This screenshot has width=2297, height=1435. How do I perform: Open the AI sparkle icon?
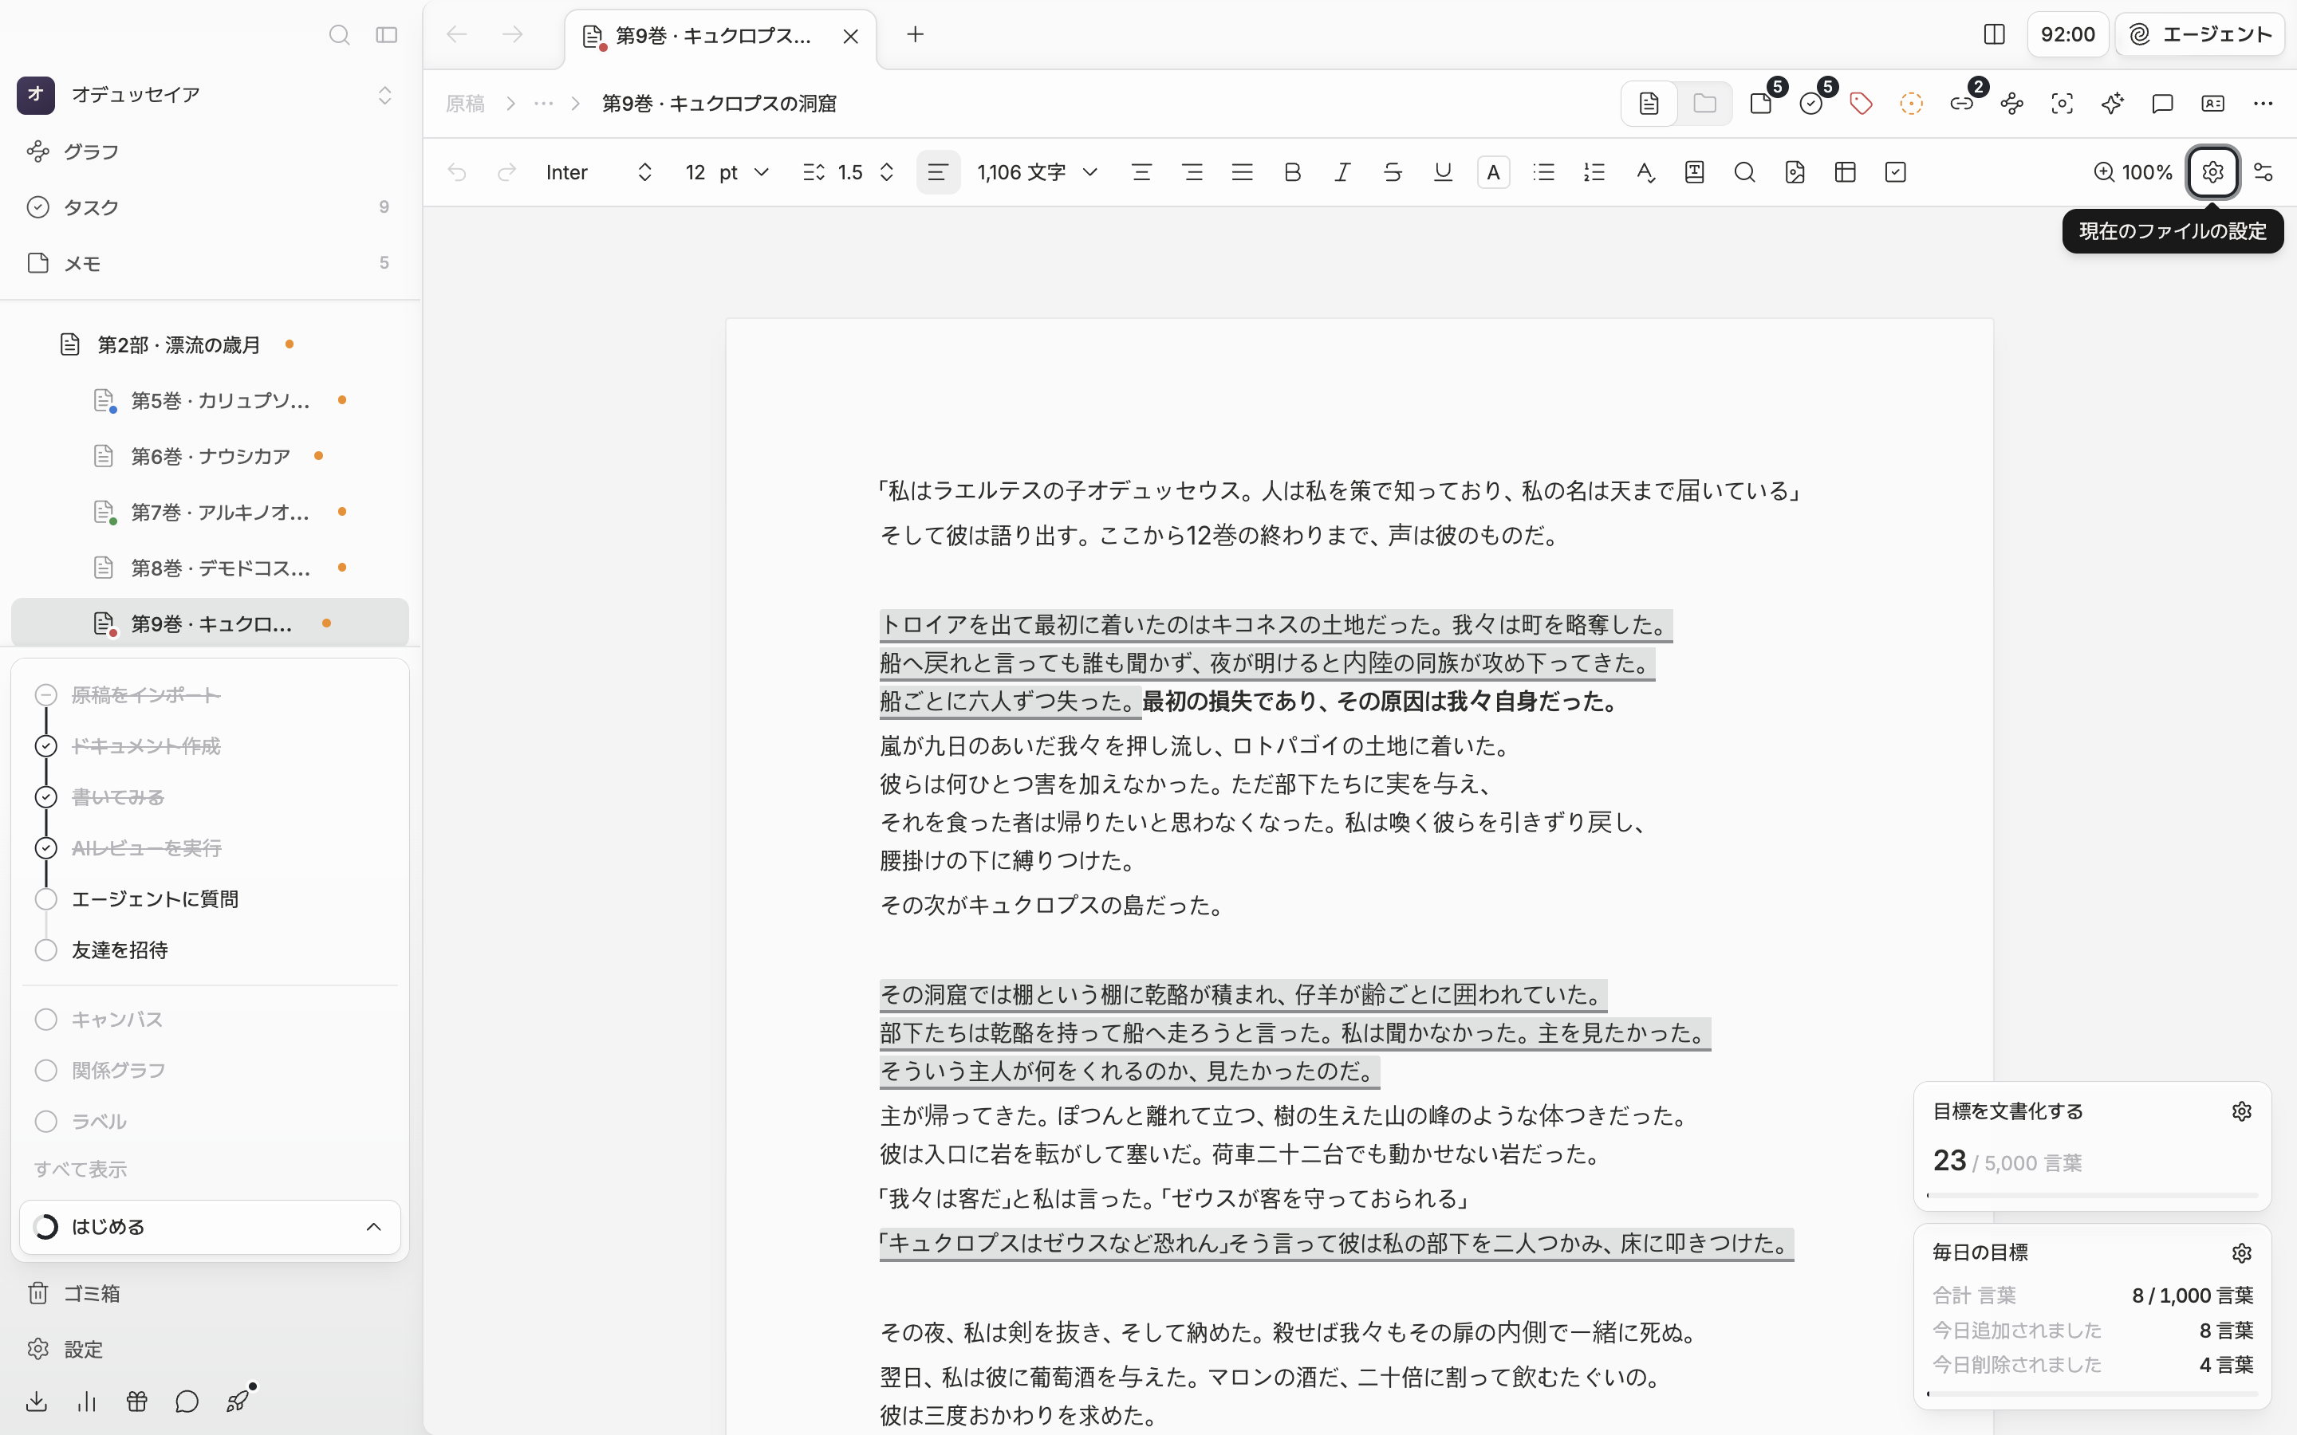2112,104
